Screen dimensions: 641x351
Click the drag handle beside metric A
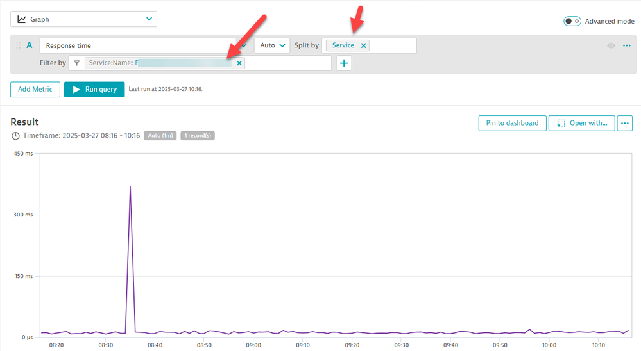tap(18, 45)
